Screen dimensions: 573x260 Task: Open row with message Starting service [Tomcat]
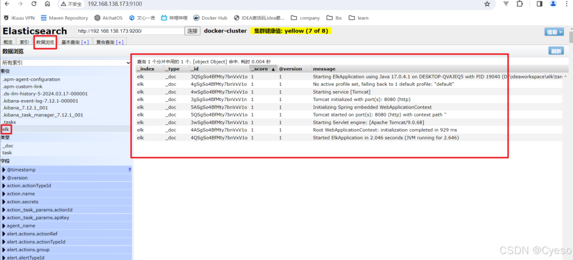[x=350, y=92]
